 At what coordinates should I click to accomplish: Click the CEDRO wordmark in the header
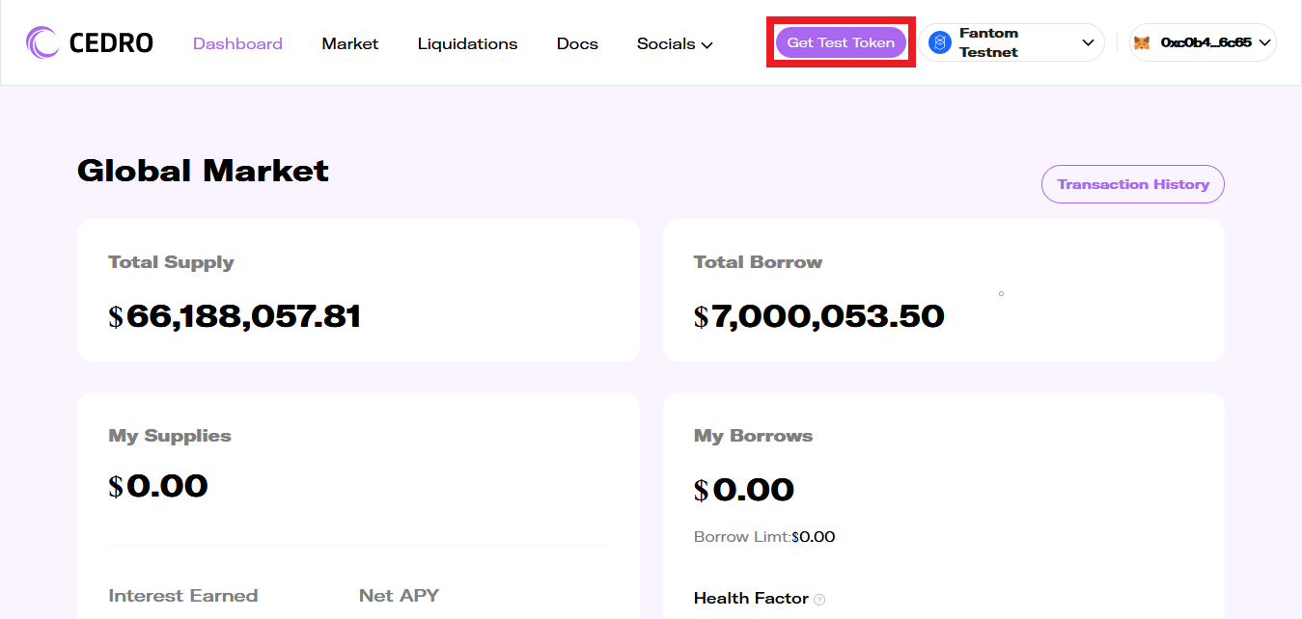click(x=111, y=43)
